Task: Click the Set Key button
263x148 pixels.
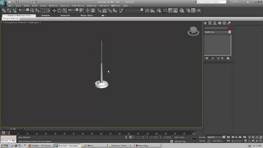Action: 202,141
